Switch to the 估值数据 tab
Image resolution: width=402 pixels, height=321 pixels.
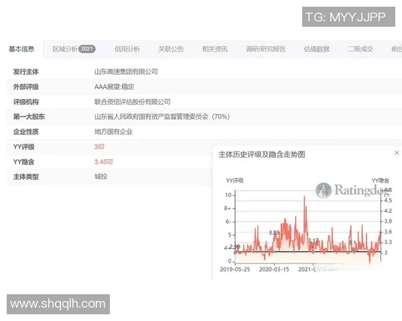[317, 49]
